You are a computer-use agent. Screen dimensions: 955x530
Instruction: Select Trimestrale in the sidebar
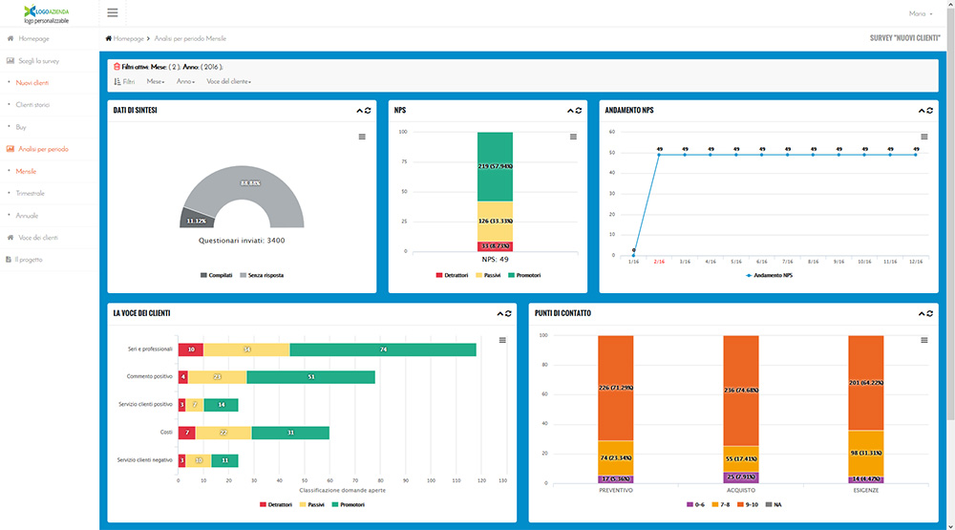[31, 193]
